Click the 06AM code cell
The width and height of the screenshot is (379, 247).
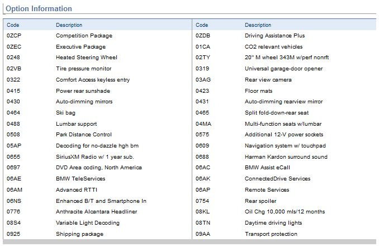click(x=15, y=190)
